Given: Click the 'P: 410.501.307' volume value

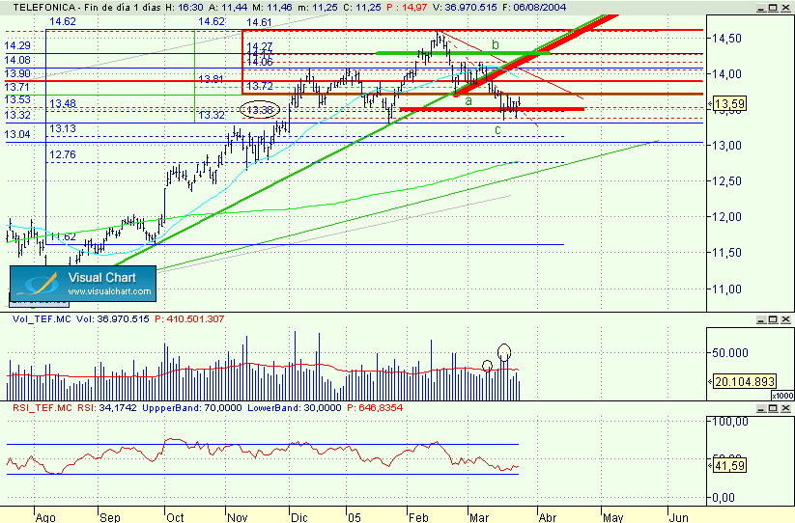Looking at the screenshot, I should pyautogui.click(x=189, y=319).
